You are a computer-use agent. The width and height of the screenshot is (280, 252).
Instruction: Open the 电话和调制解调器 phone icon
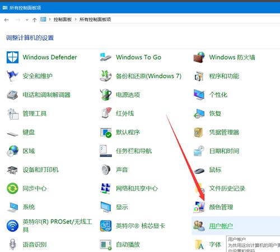(12, 94)
